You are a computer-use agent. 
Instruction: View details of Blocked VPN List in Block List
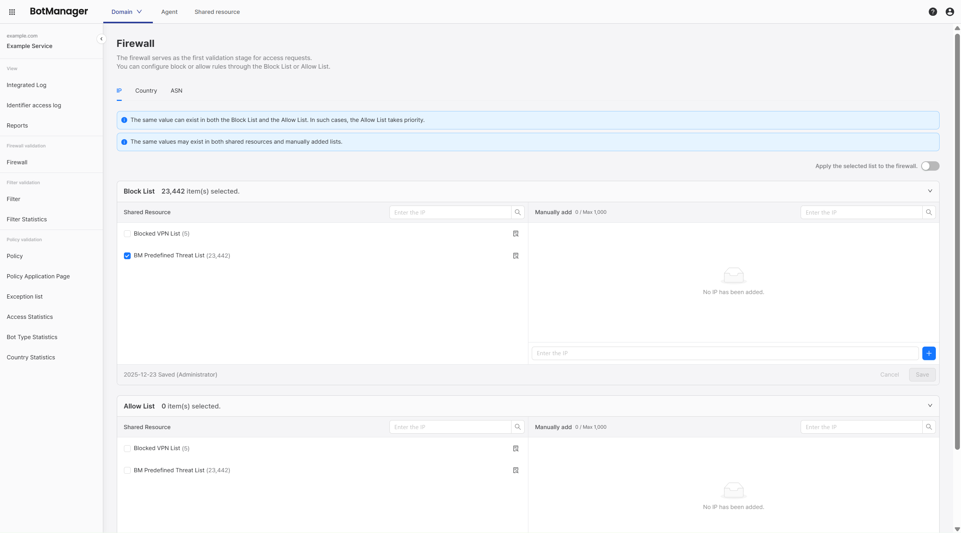pos(516,234)
